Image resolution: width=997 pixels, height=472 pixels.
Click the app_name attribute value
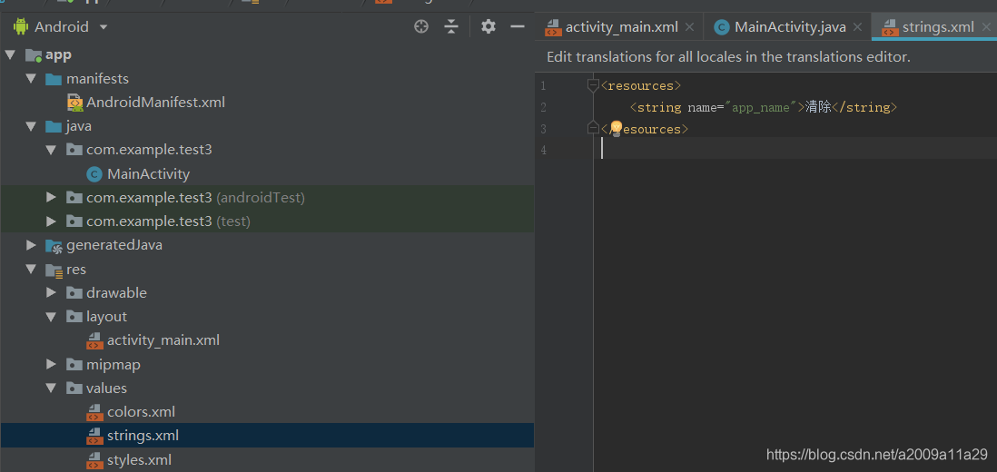tap(761, 107)
